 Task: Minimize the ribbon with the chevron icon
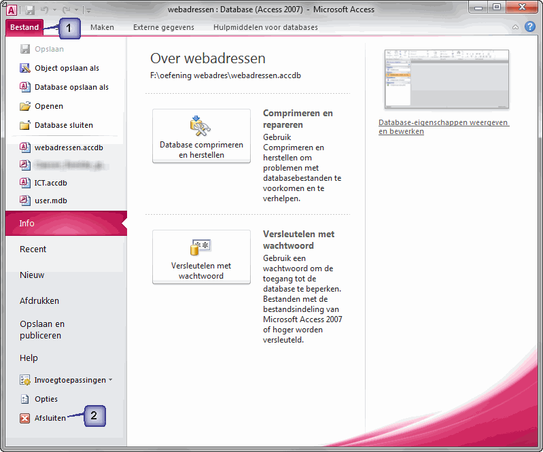(515, 27)
